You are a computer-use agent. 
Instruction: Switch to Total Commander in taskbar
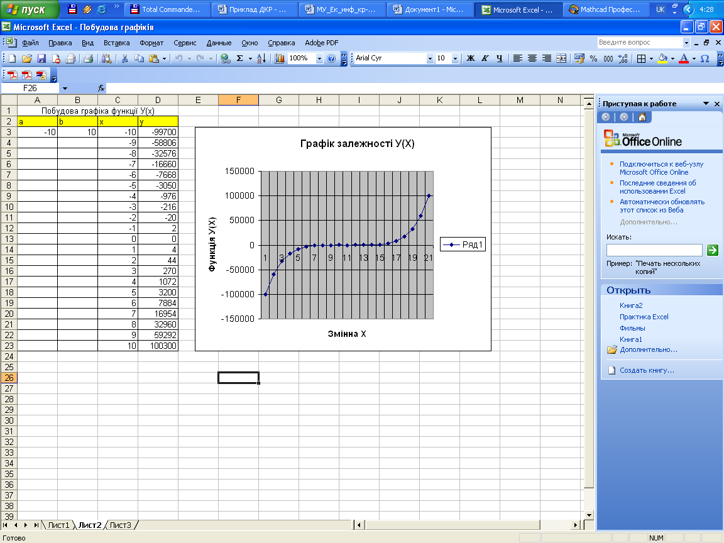coord(167,9)
